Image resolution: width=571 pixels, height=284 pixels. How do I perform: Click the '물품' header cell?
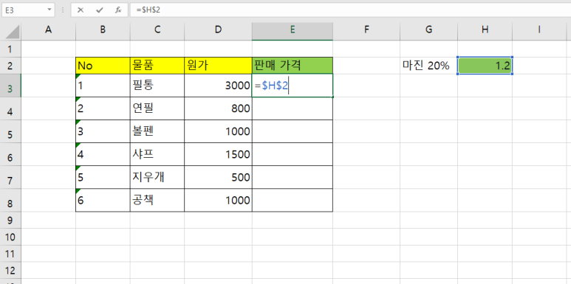pyautogui.click(x=157, y=66)
